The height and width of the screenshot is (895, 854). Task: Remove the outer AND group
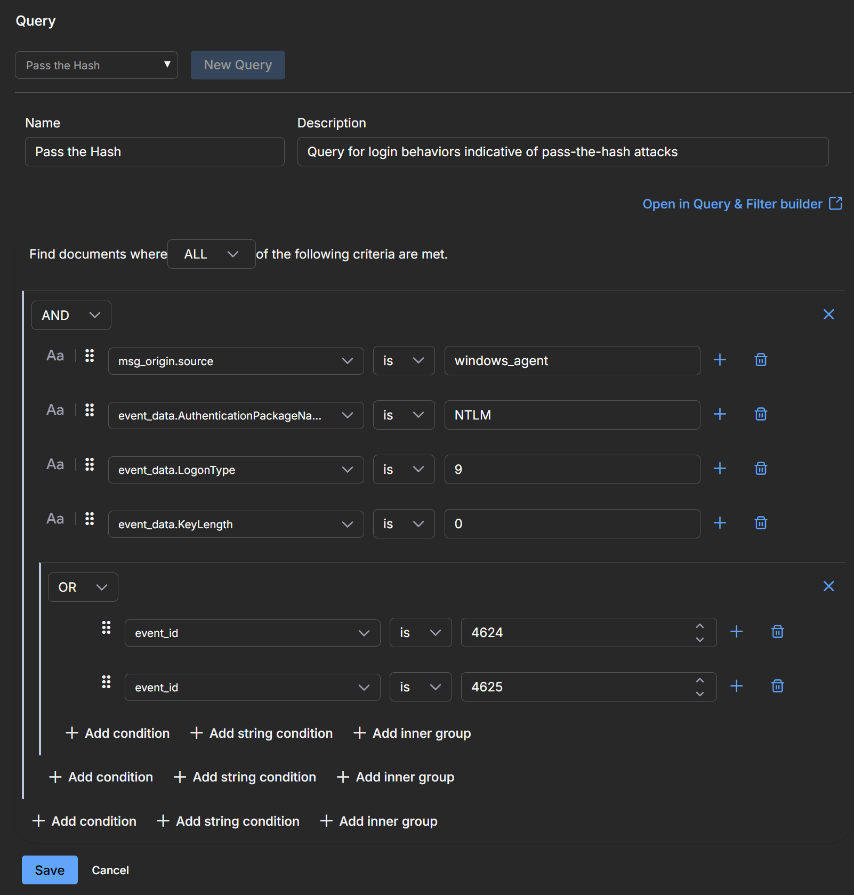coord(828,315)
